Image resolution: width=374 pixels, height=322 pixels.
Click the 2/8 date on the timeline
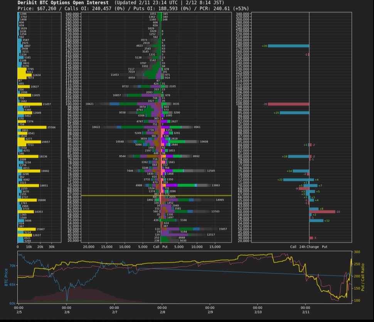[162, 312]
